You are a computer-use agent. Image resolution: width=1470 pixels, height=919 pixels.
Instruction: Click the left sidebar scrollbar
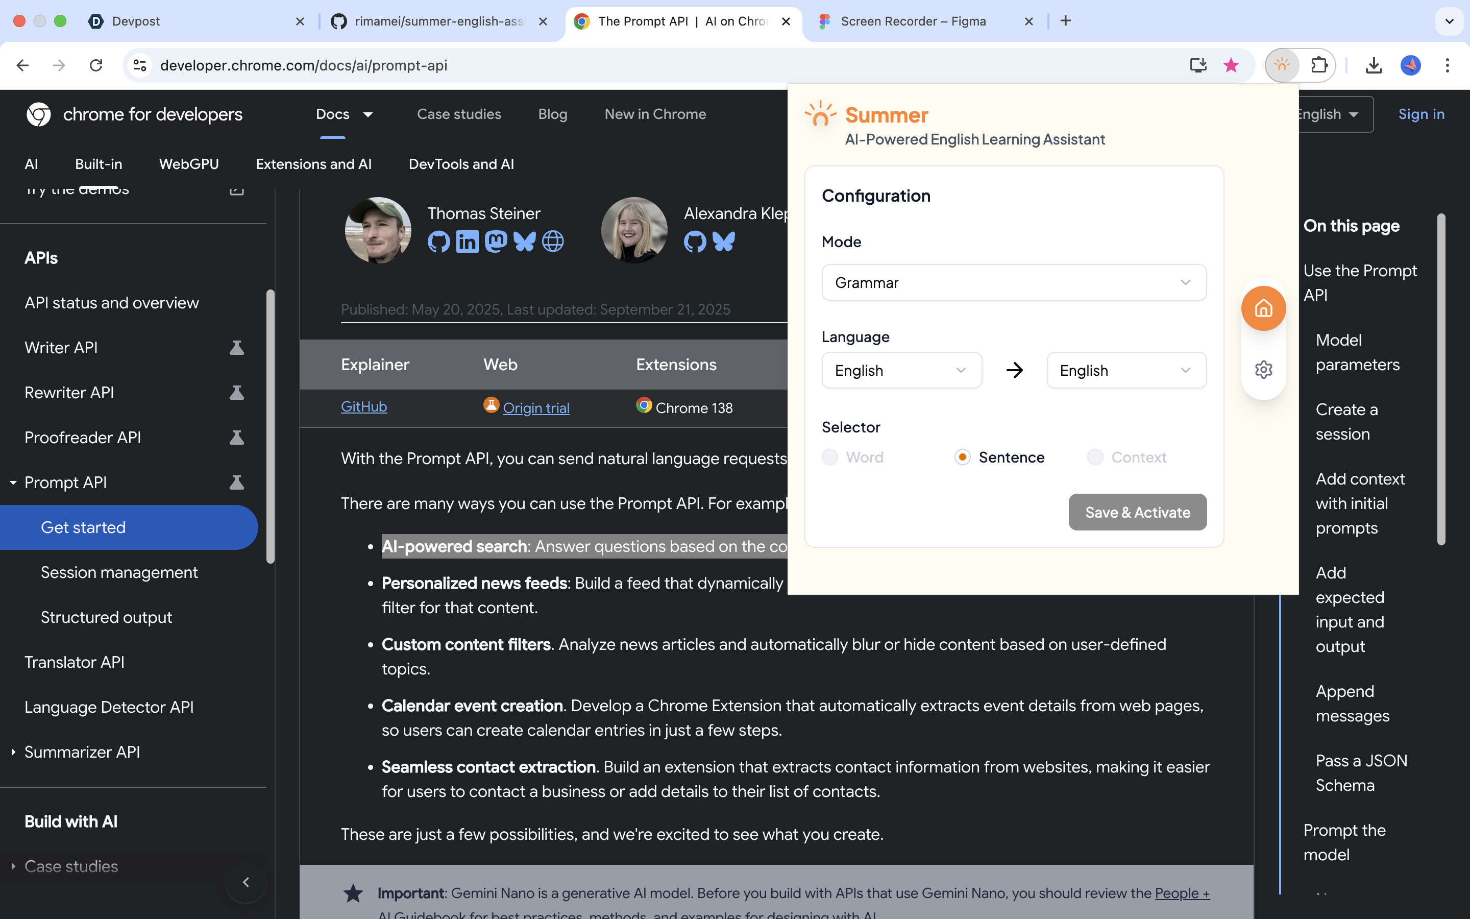click(271, 427)
